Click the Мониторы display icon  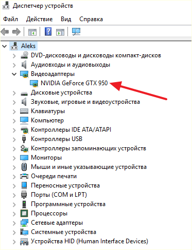[x=24, y=158]
